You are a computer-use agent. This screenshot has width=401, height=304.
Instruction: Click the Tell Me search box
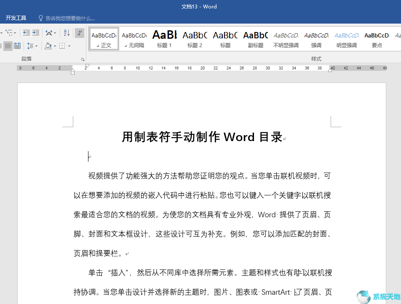(67, 18)
